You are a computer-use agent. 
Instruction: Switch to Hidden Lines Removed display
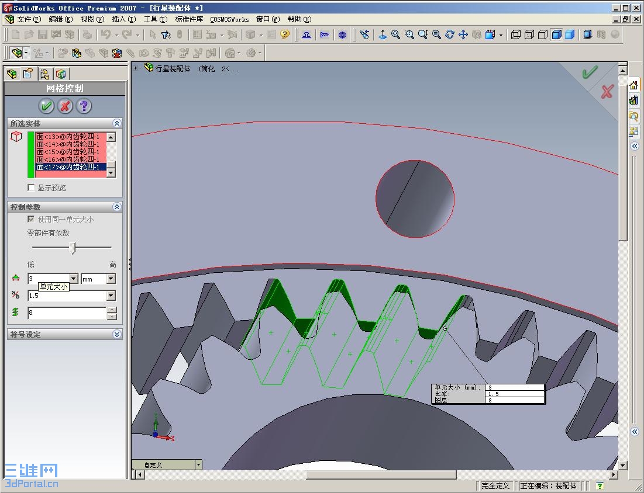[x=543, y=34]
